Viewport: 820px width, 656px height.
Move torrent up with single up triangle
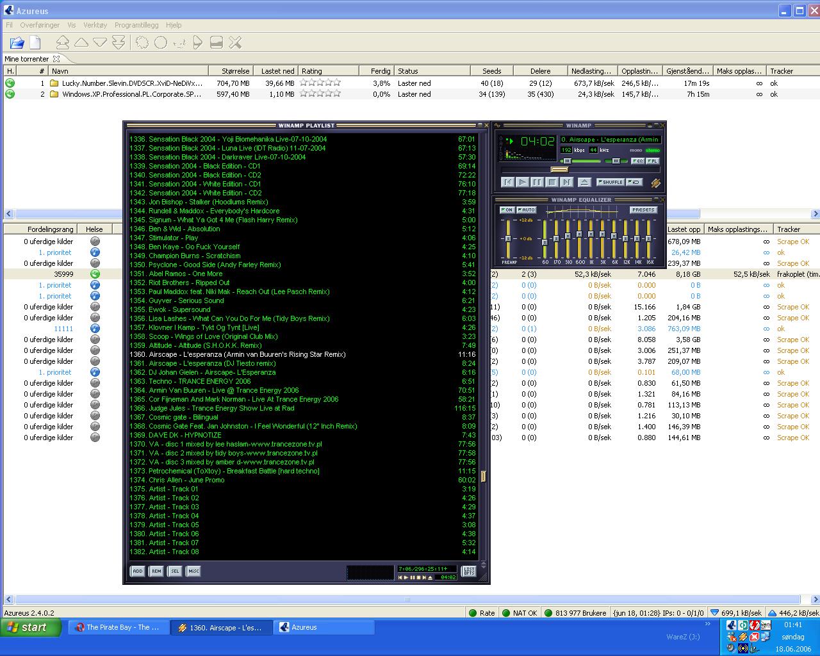tap(81, 43)
